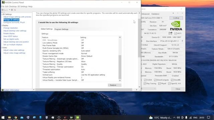Open Change resolution page

tap(10, 28)
